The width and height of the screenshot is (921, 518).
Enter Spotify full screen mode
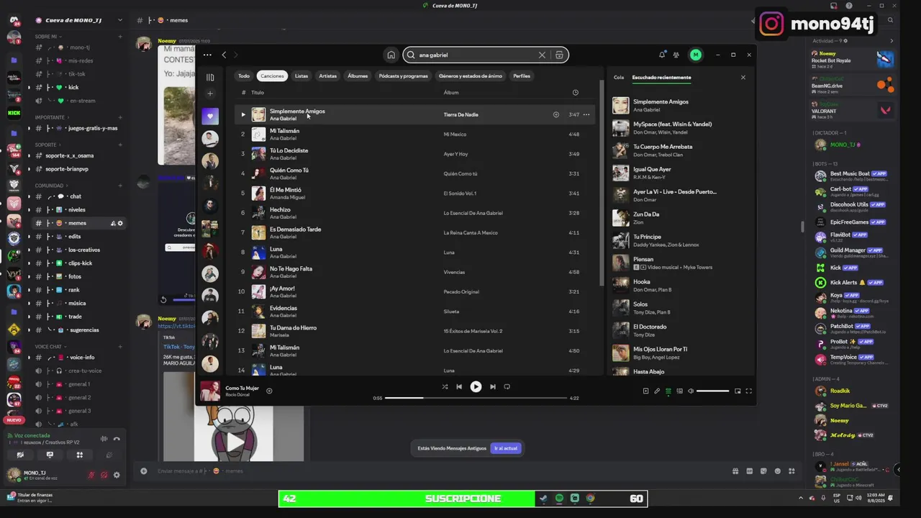(749, 391)
